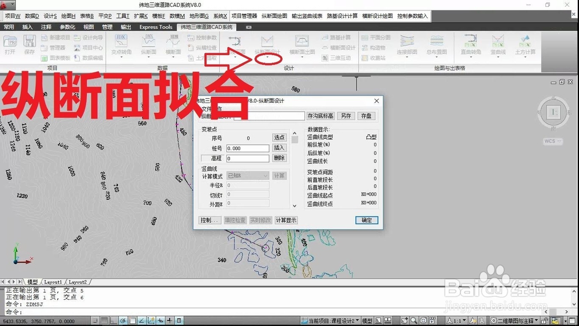
Task: Click the 变坡点 scroll down arrow
Action: pyautogui.click(x=294, y=206)
